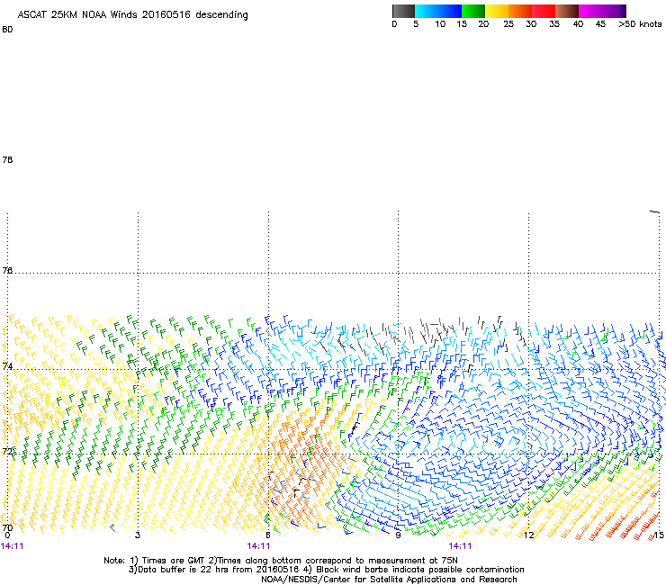
Task: Click the 14:11 time stamp below longitude 0
Action: 13,546
